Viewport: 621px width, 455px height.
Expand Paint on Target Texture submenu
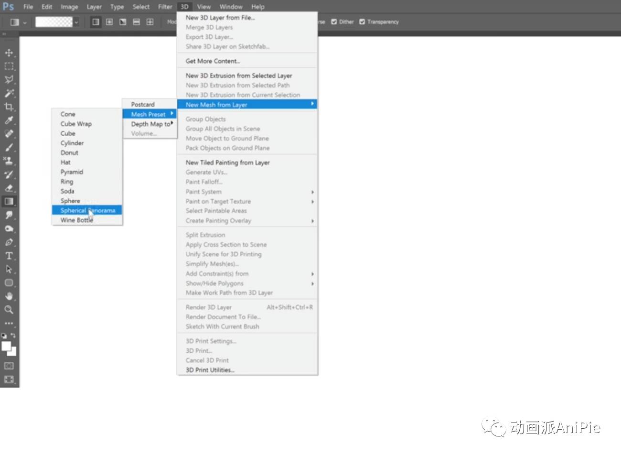(247, 201)
